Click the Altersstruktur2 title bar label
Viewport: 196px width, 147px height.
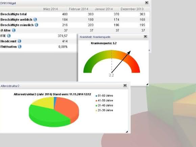coord(10,86)
